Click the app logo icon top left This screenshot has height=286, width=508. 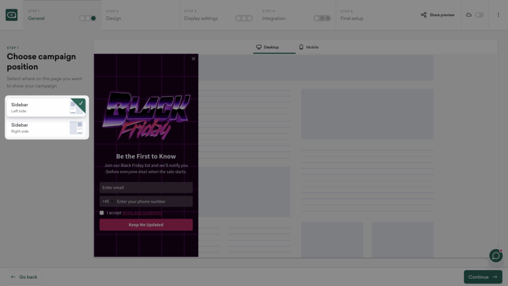[x=12, y=14]
